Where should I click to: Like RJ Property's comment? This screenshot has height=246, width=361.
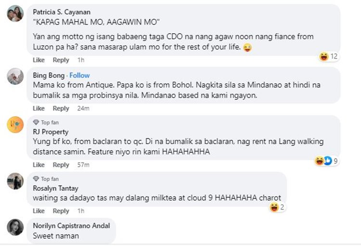pos(39,165)
